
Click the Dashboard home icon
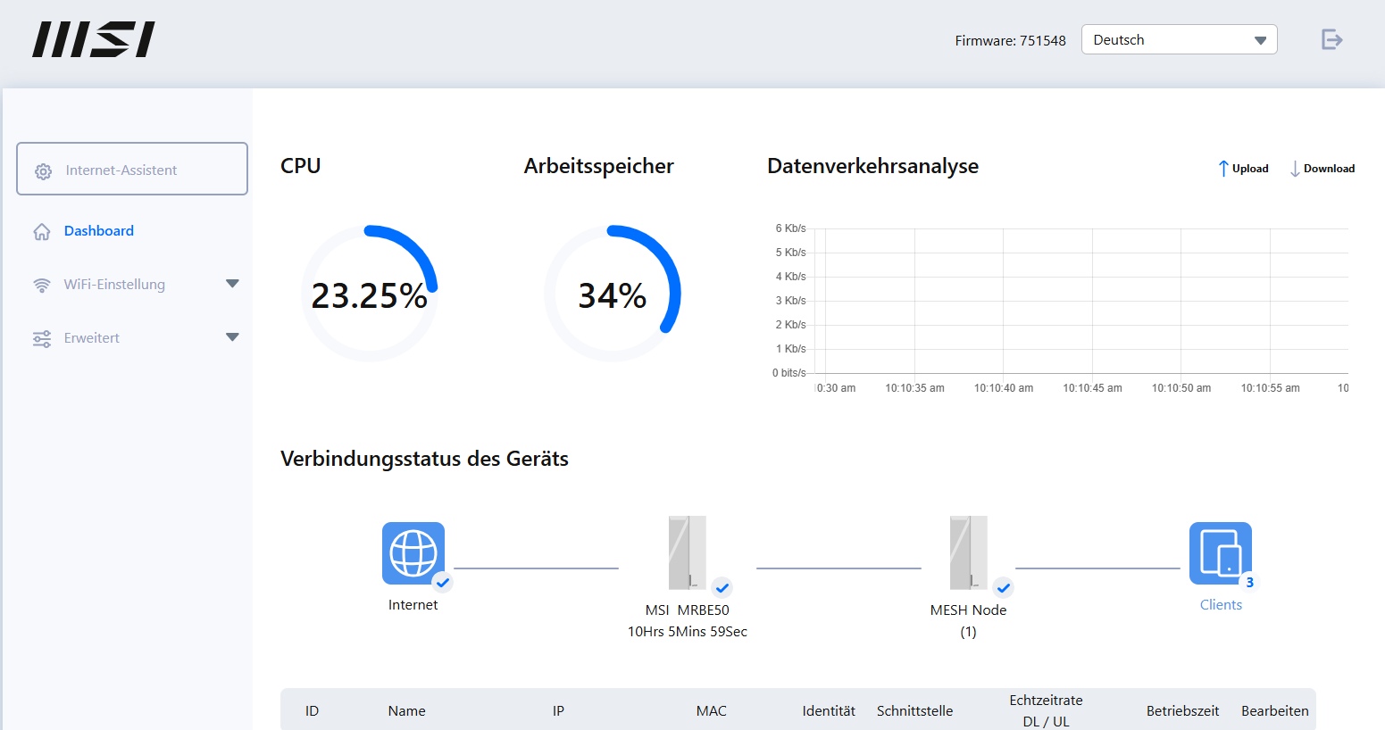point(42,231)
